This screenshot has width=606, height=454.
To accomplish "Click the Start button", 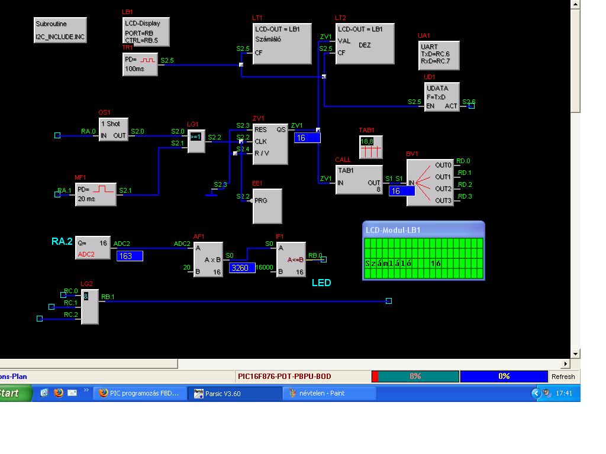I will (x=15, y=393).
